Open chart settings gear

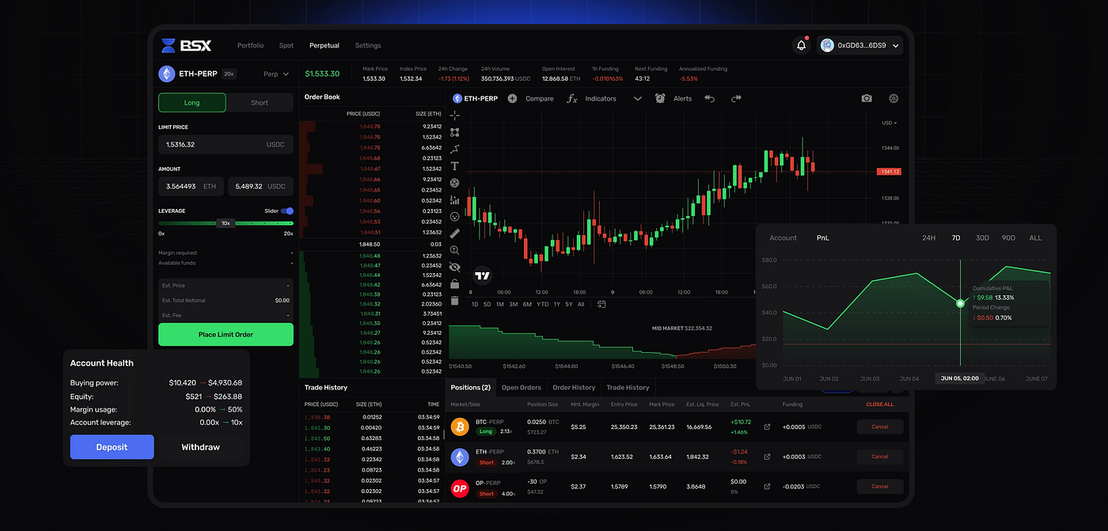894,98
